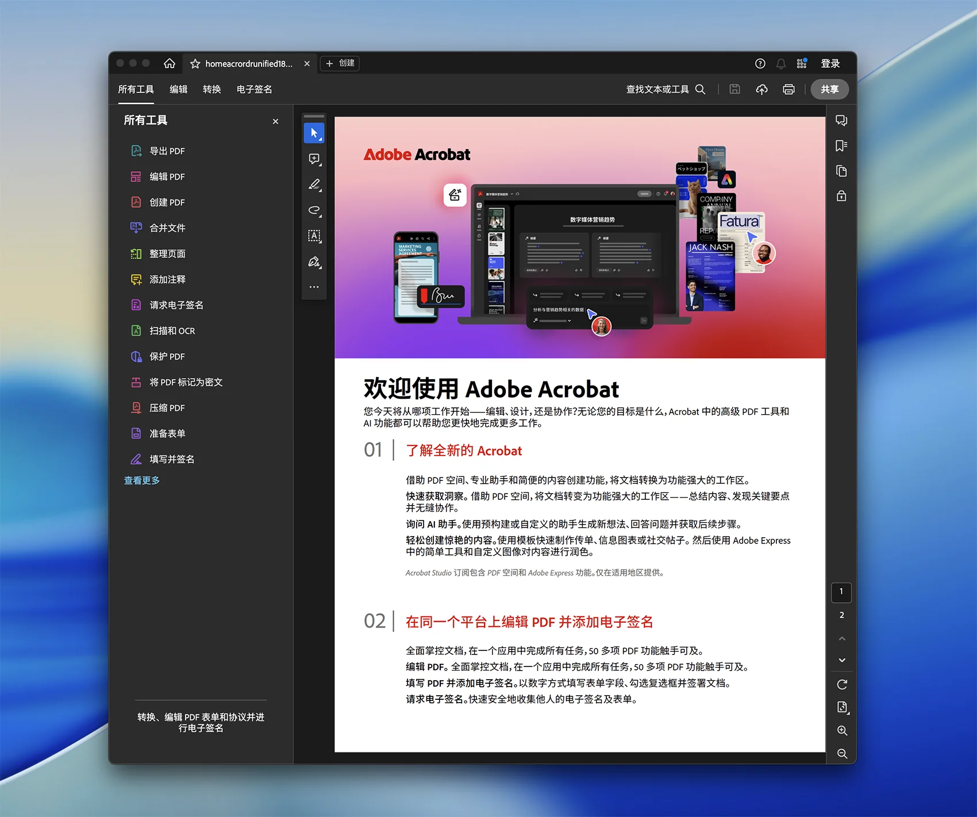The height and width of the screenshot is (817, 977).
Task: Go to the previous page arrow
Action: click(x=841, y=639)
